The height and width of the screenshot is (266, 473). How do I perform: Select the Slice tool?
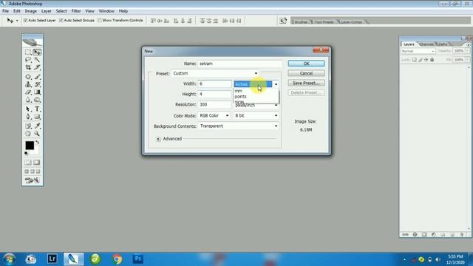coord(37,67)
